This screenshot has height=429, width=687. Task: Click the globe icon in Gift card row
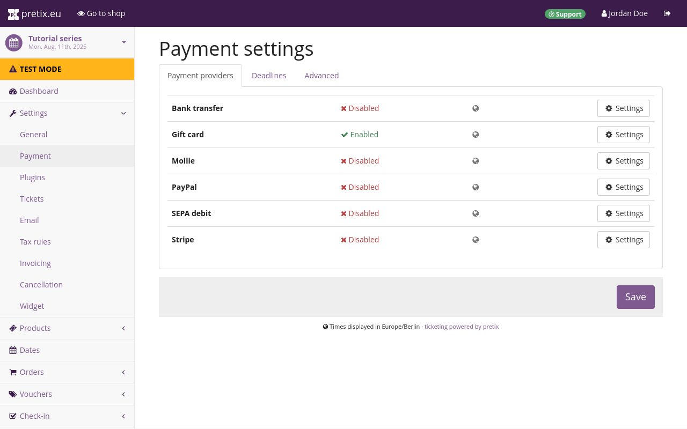(476, 135)
